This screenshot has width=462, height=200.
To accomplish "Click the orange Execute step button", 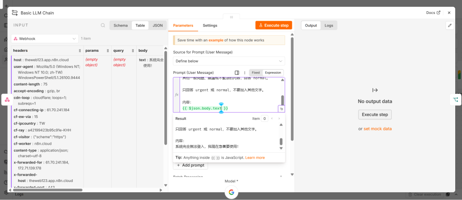I will 273,25.
